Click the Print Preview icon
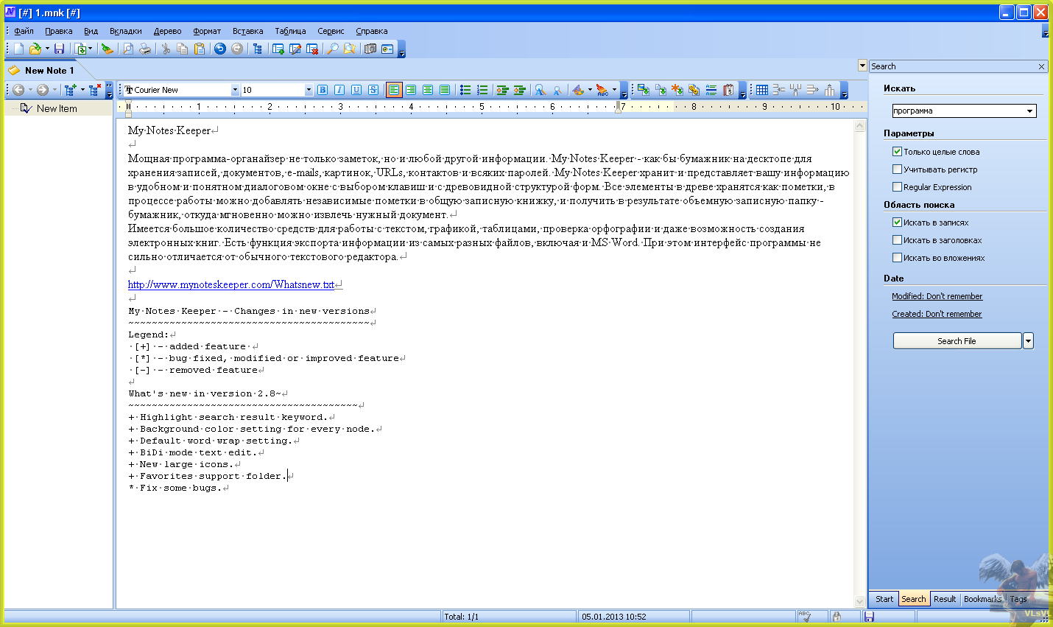The height and width of the screenshot is (627, 1053). (x=128, y=49)
